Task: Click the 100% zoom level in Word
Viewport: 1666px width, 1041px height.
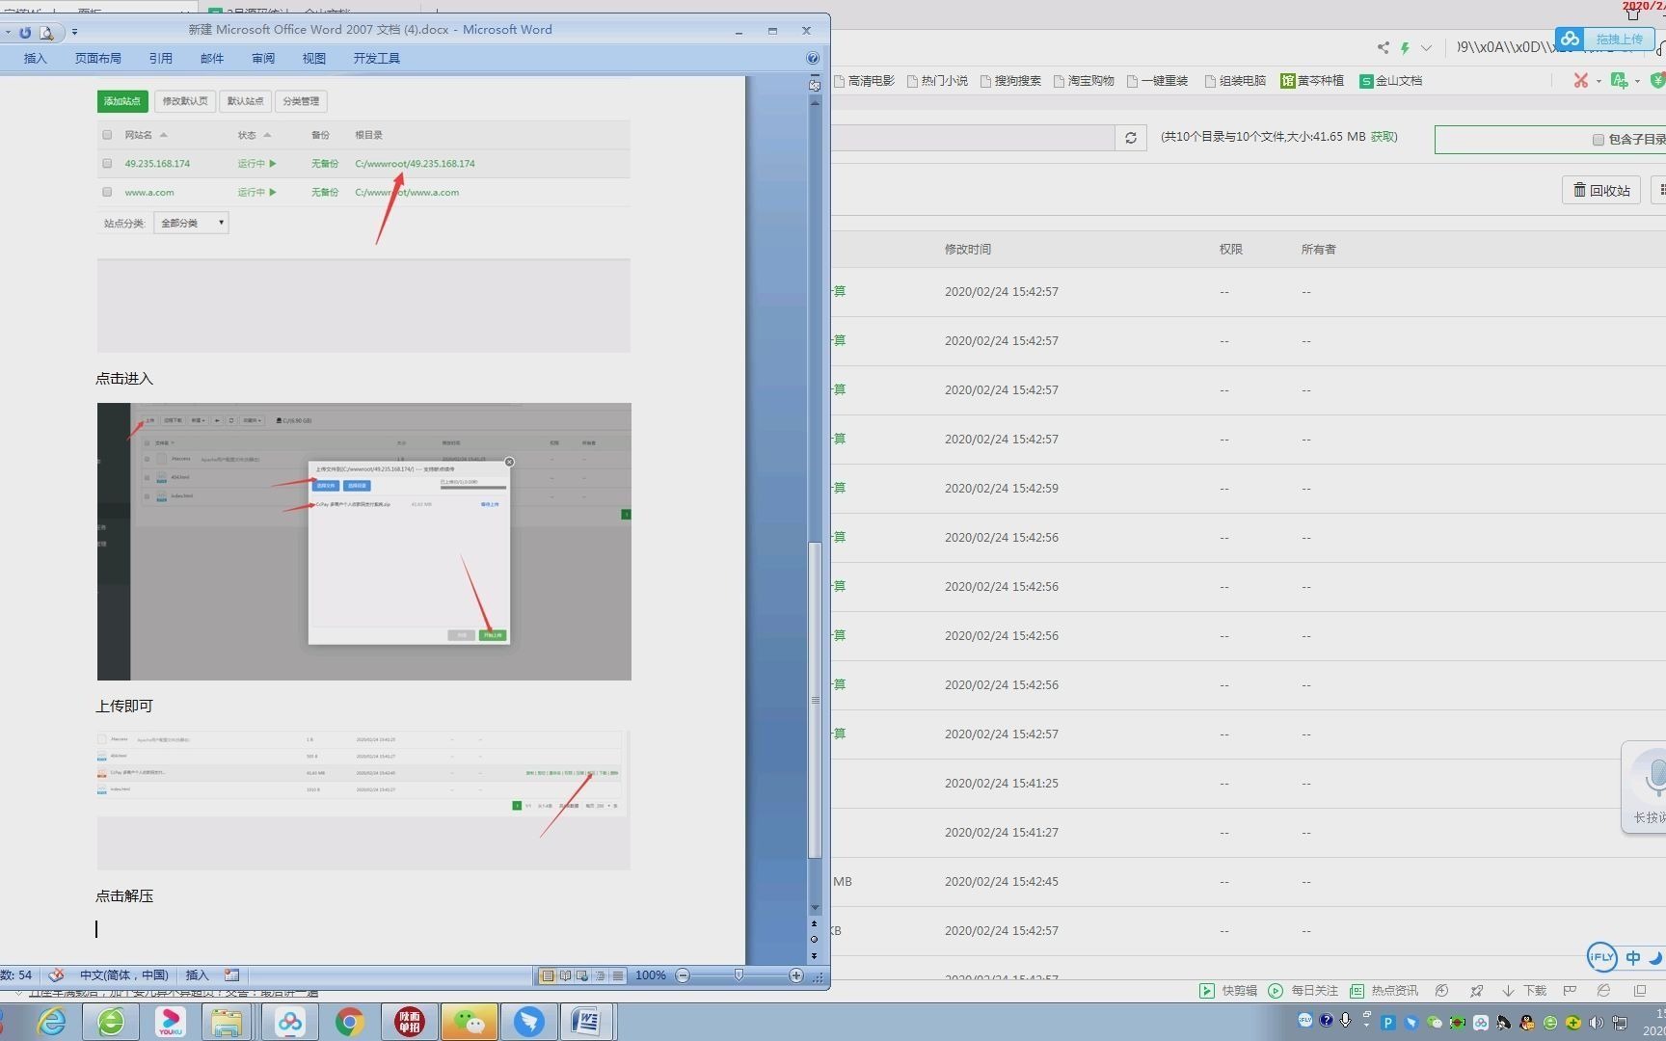Action: 651,975
